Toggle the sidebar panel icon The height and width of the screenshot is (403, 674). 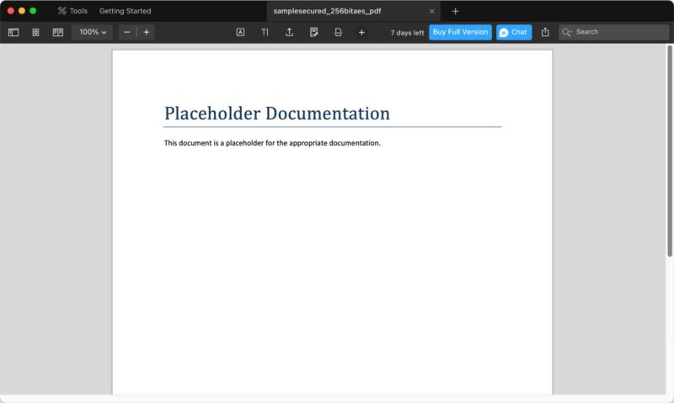click(13, 32)
